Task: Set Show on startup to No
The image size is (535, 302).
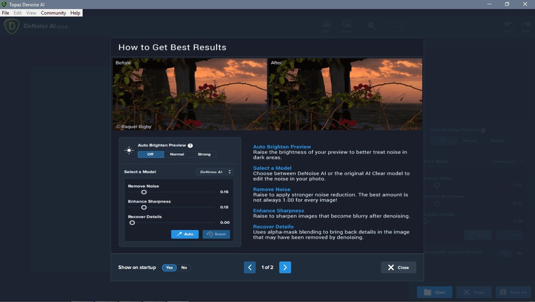Action: (184, 267)
